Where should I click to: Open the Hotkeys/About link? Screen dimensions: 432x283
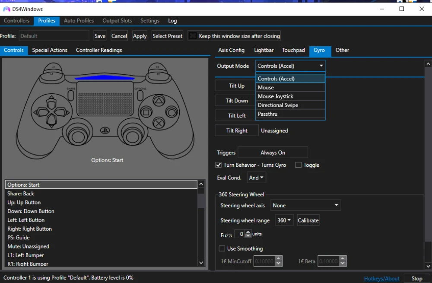pyautogui.click(x=381, y=278)
